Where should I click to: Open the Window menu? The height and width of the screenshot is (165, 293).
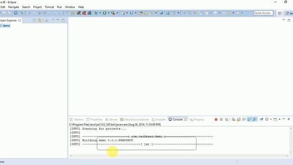(x=70, y=7)
